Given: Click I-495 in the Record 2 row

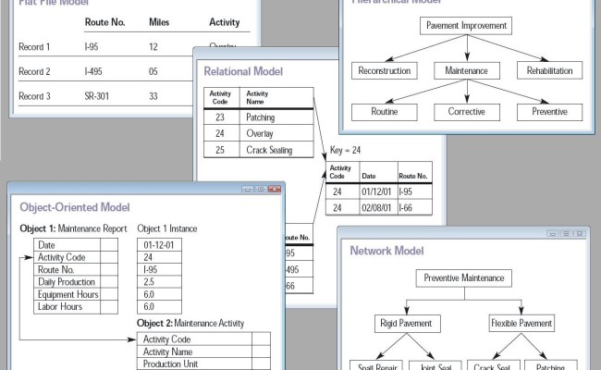Looking at the screenshot, I should 93,72.
